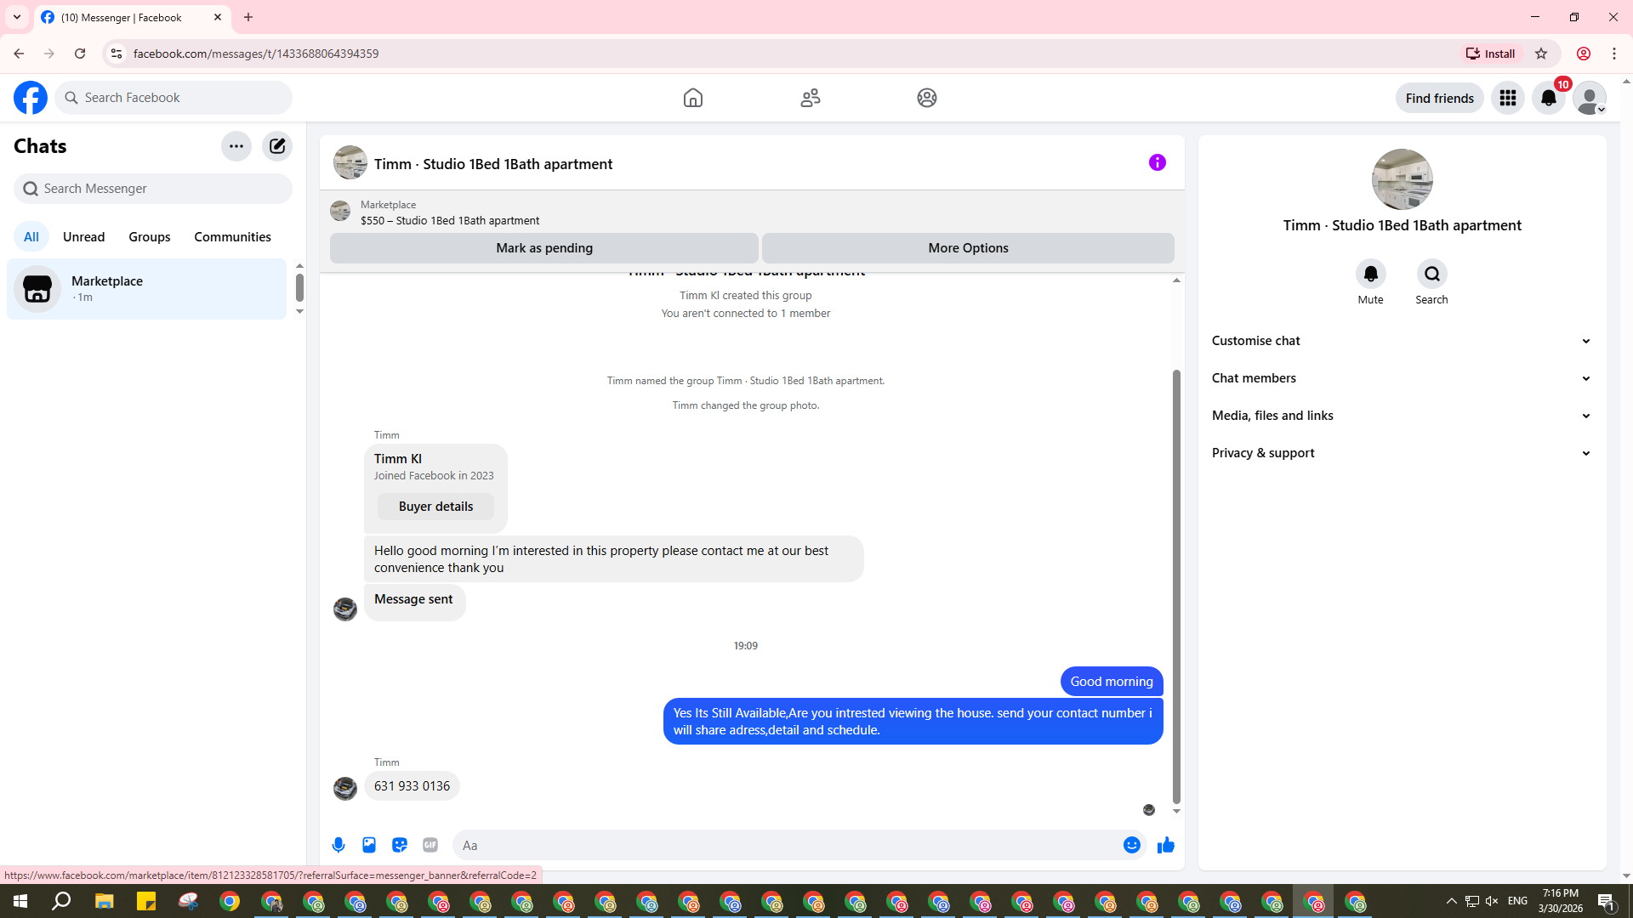The height and width of the screenshot is (918, 1633).
Task: Switch to the Groups chats tab
Action: pyautogui.click(x=150, y=237)
